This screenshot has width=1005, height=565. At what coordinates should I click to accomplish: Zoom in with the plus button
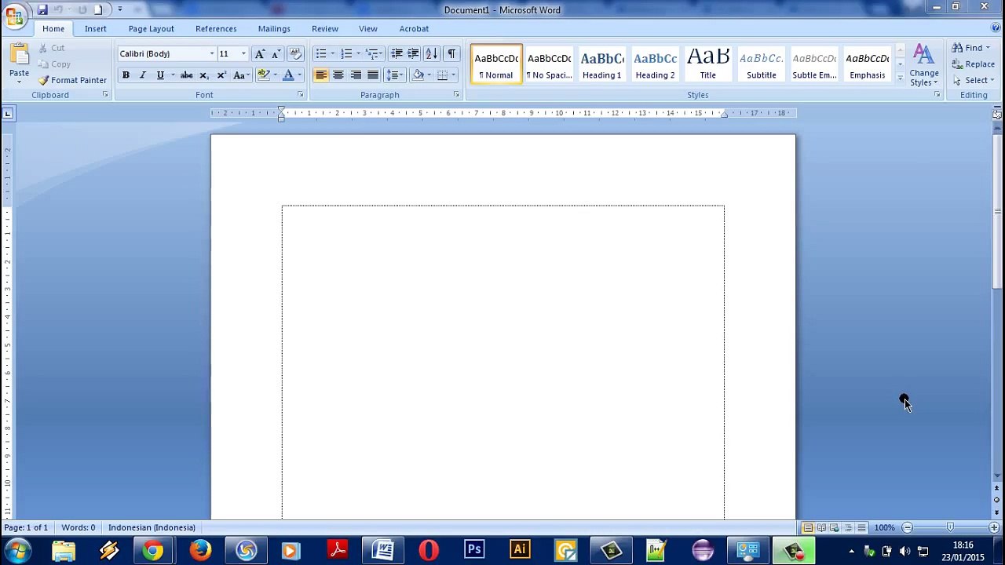pos(994,527)
